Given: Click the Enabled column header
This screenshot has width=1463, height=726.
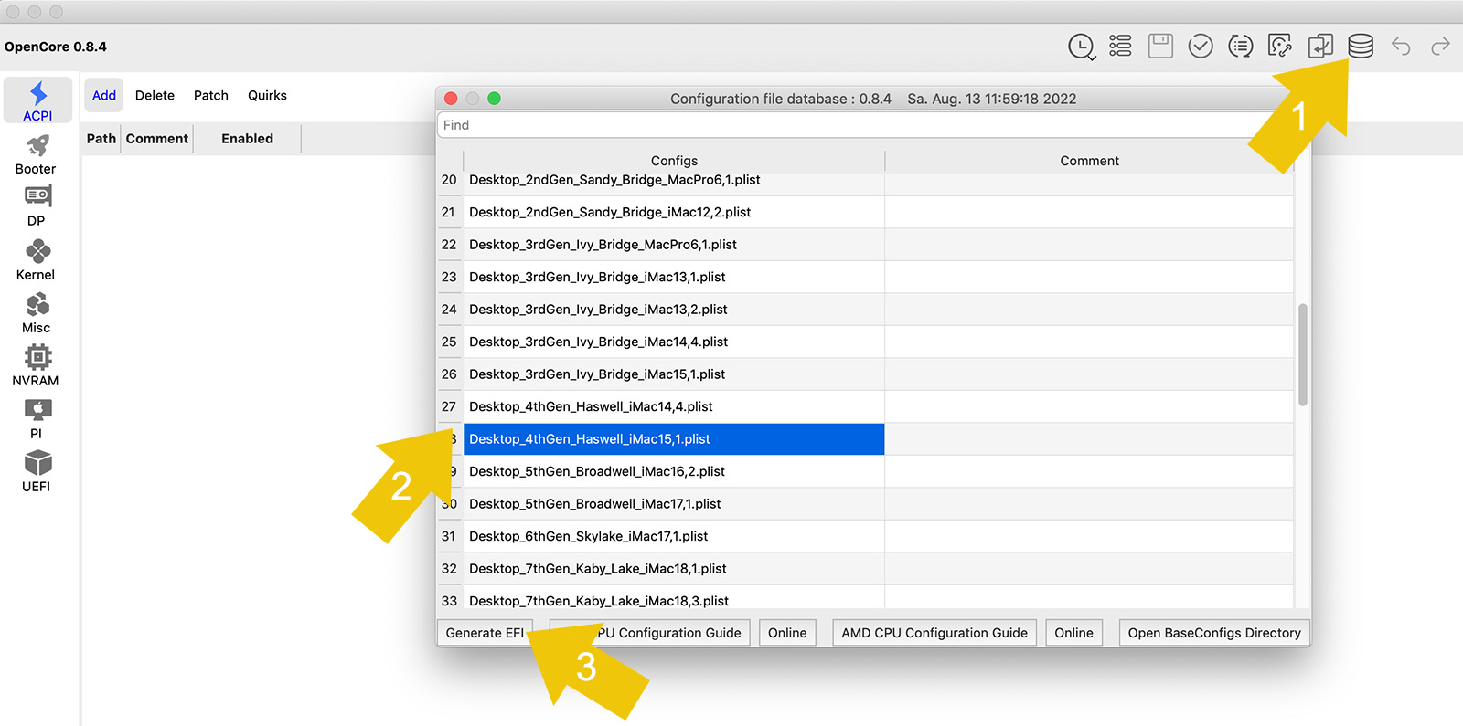Looking at the screenshot, I should pyautogui.click(x=247, y=139).
